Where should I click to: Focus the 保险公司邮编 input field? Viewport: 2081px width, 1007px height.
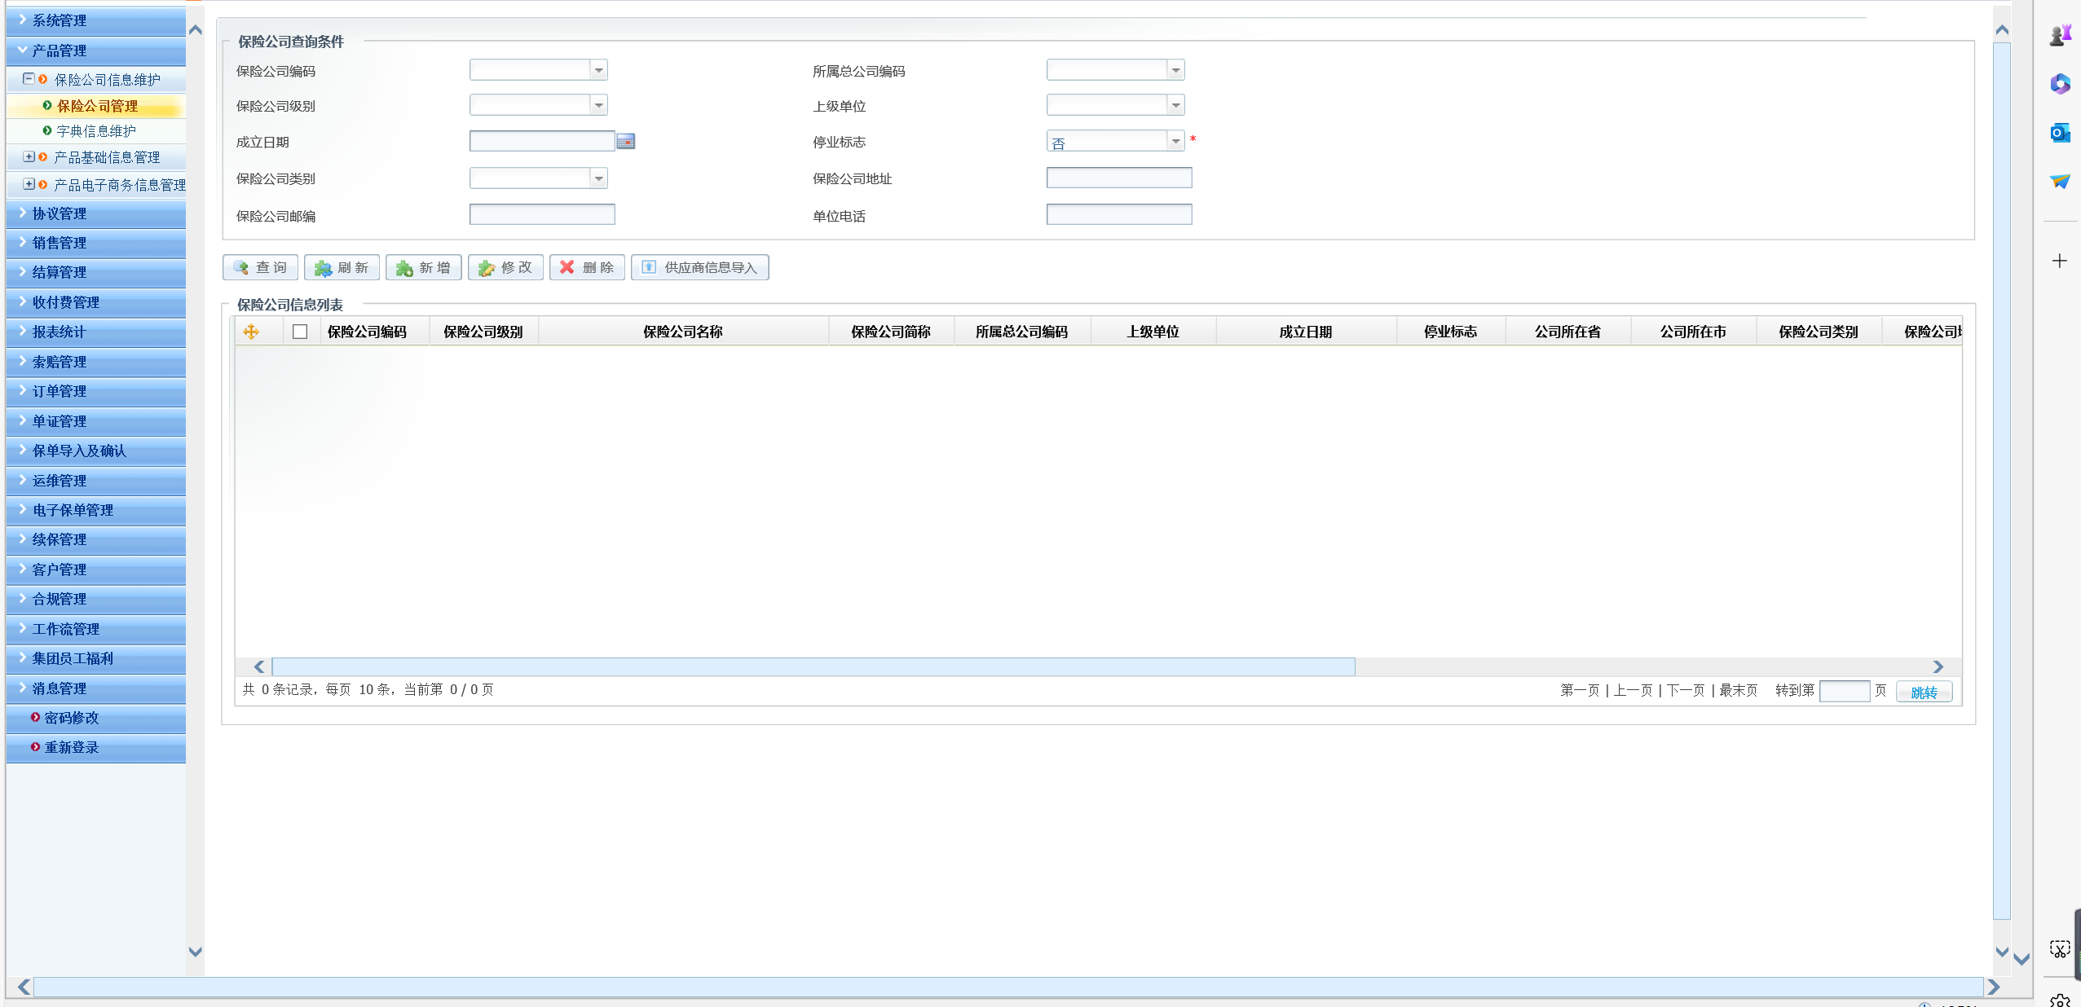point(542,214)
